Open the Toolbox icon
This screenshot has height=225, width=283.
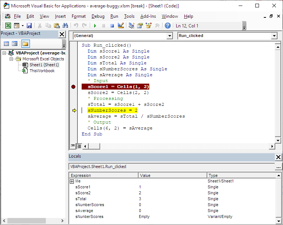point(157,26)
